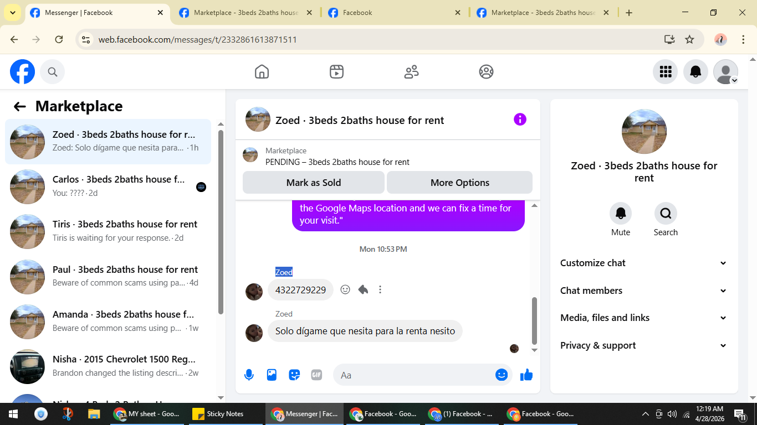The width and height of the screenshot is (757, 425).
Task: Open the Windows Start menu
Action: tap(13, 414)
